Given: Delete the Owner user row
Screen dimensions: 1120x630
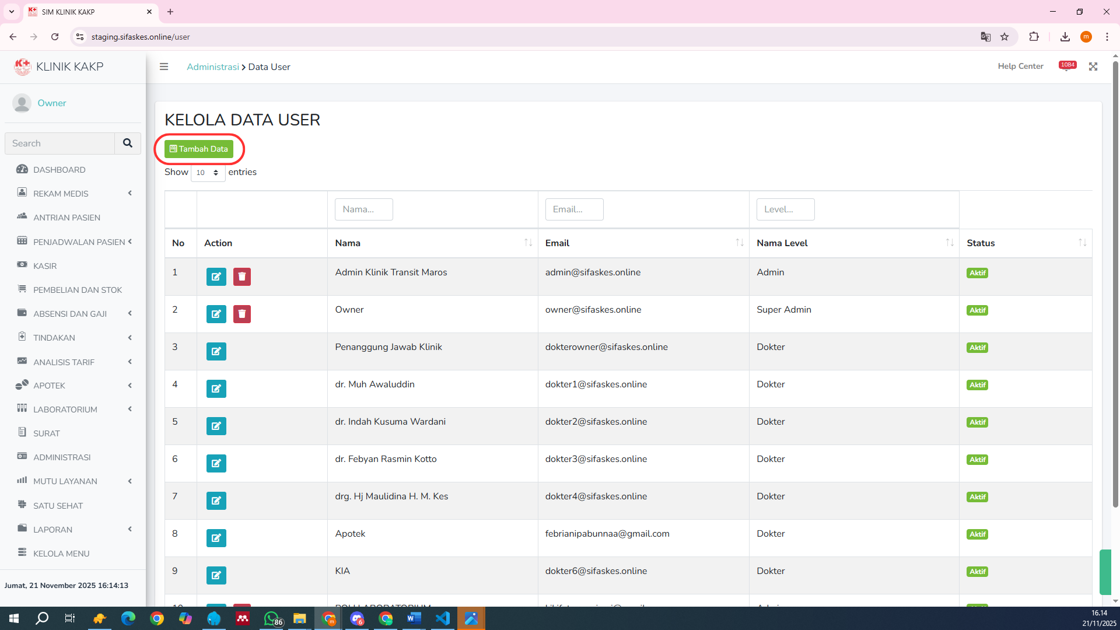Looking at the screenshot, I should click(x=242, y=314).
